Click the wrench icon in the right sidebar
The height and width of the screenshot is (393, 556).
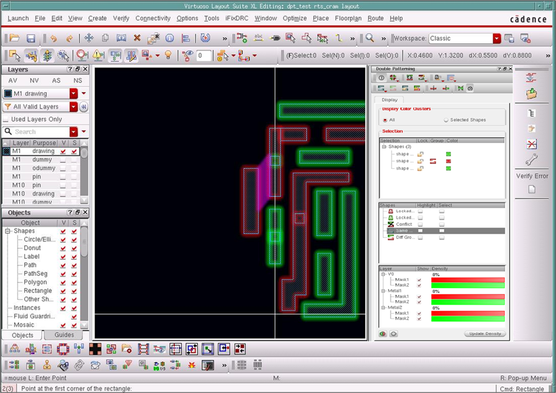point(531,159)
